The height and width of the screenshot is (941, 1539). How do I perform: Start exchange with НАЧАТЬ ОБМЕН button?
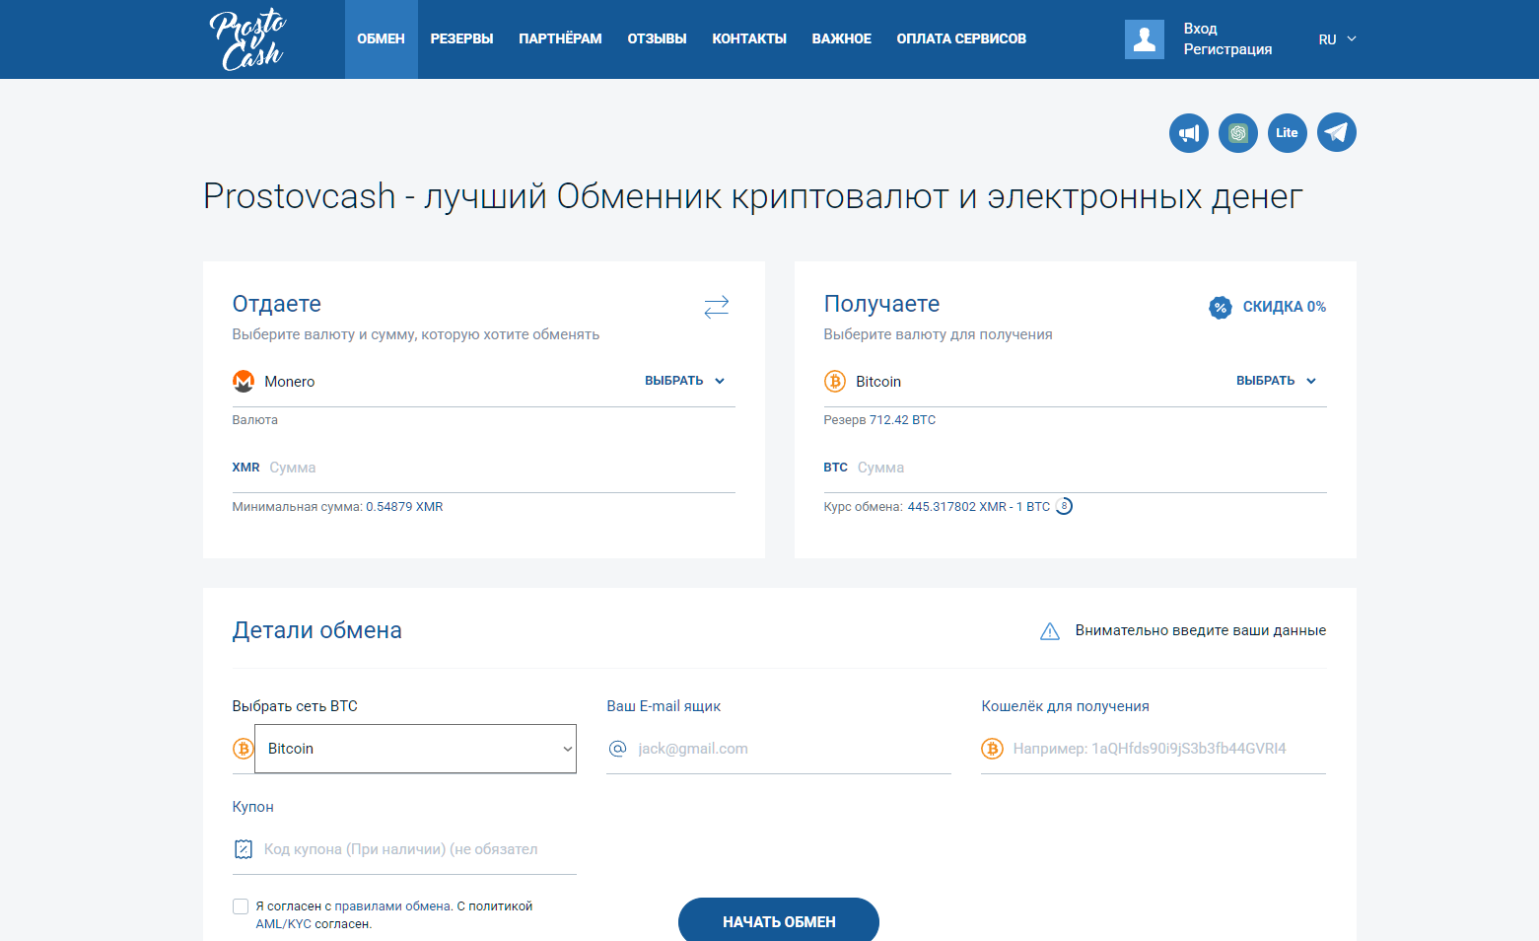pos(779,920)
